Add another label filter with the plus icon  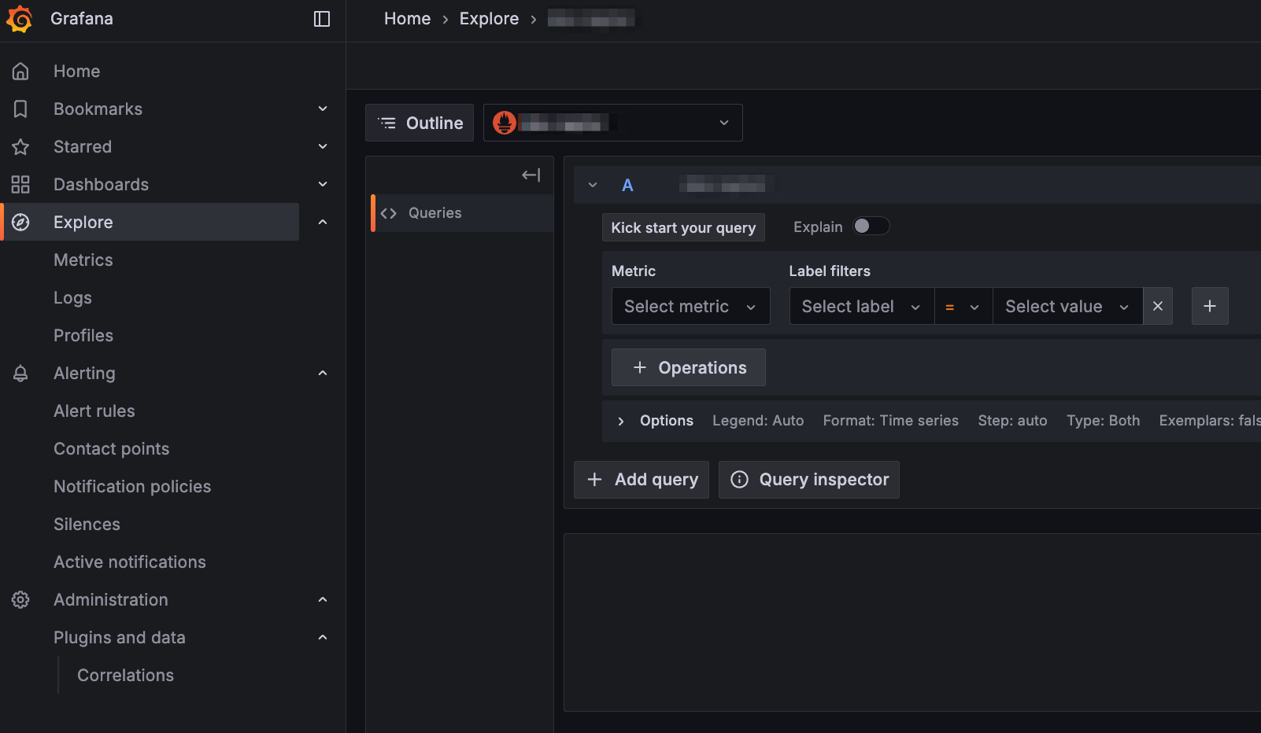click(x=1210, y=306)
